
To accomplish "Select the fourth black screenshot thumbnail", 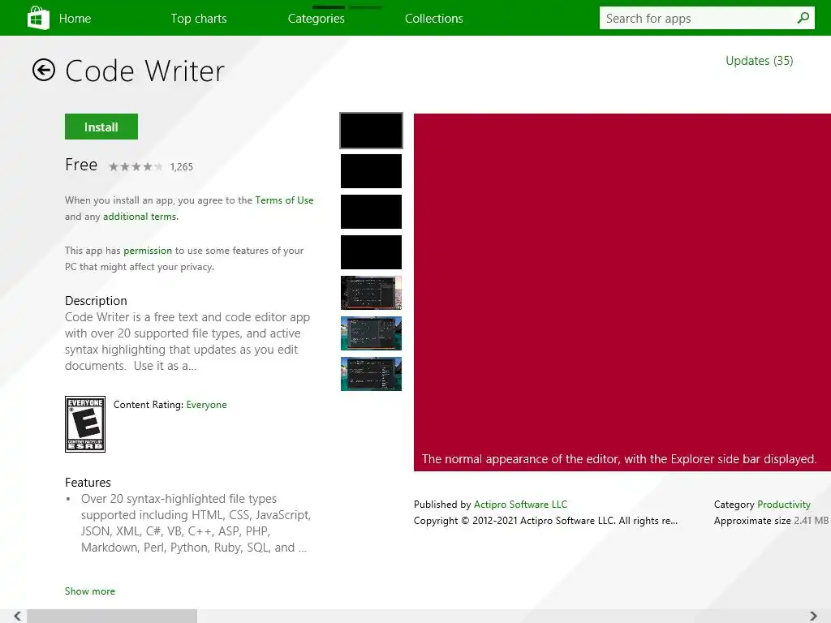I will click(371, 252).
